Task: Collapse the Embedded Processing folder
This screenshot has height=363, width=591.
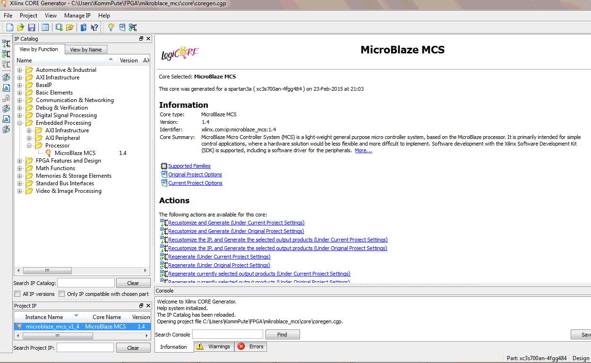Action: (20, 123)
